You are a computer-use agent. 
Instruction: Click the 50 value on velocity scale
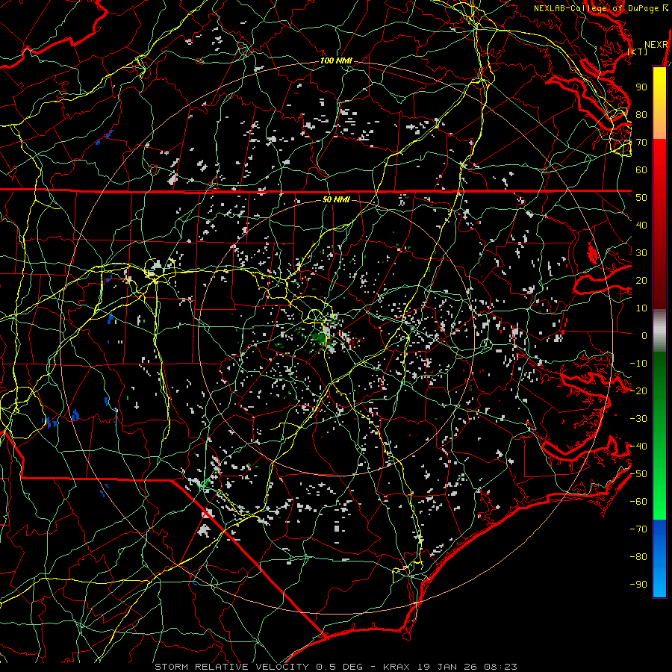[x=641, y=198]
